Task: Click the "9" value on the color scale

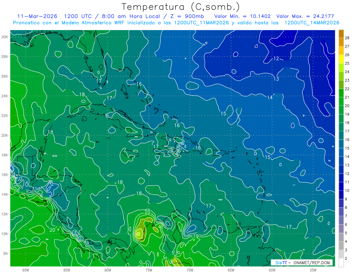Action: click(x=346, y=199)
